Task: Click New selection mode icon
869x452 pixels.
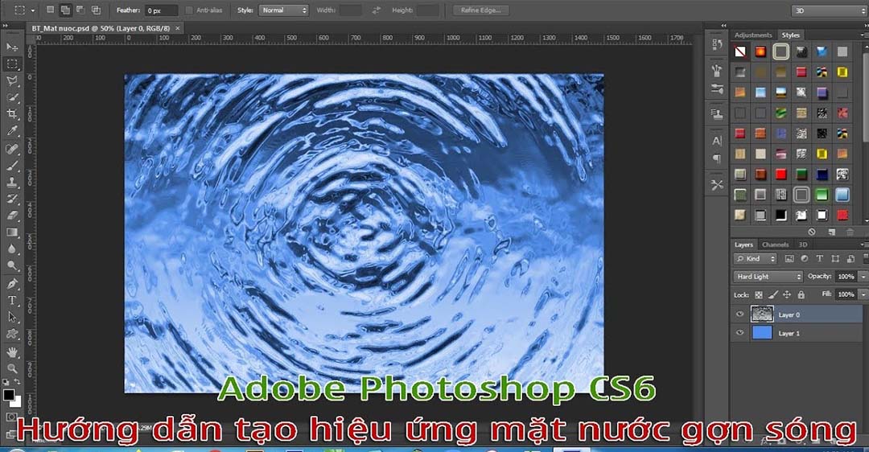Action: (x=50, y=10)
